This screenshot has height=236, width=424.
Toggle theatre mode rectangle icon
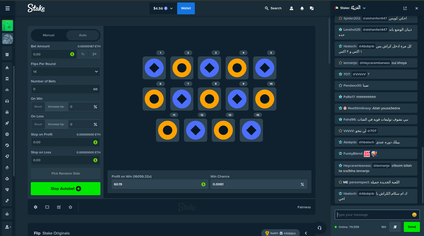click(x=47, y=207)
